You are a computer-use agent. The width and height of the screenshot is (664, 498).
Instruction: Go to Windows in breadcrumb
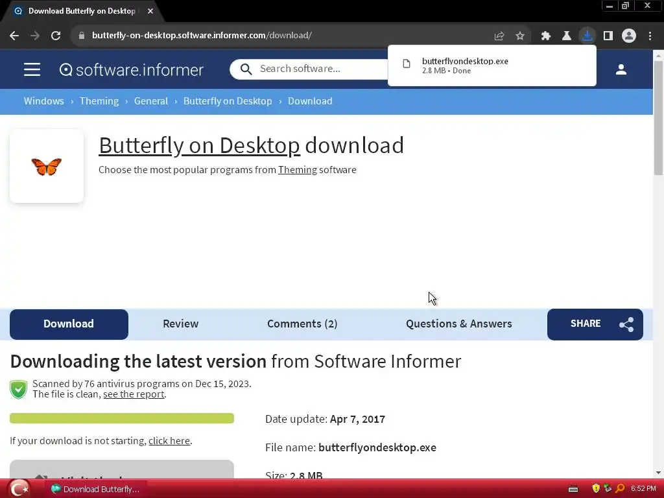(44, 101)
